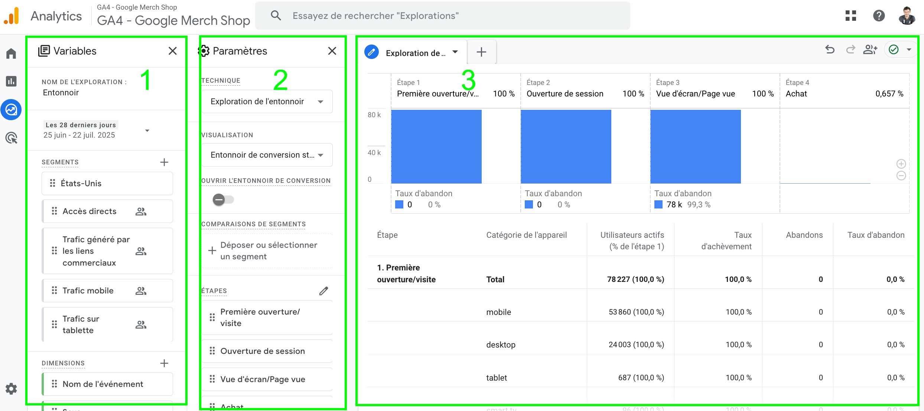Select Trafic généré par les liens commerciaux
The width and height of the screenshot is (924, 411).
107,251
